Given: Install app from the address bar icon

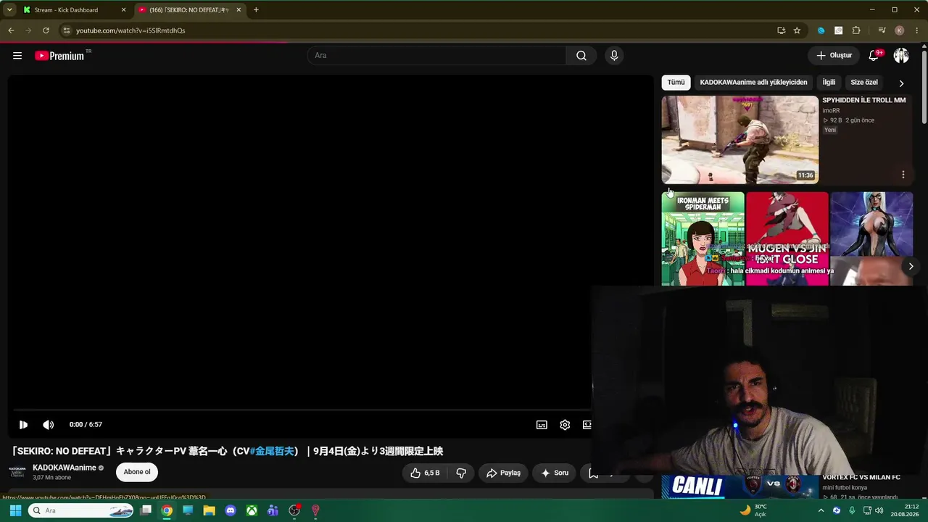Looking at the screenshot, I should [x=781, y=30].
